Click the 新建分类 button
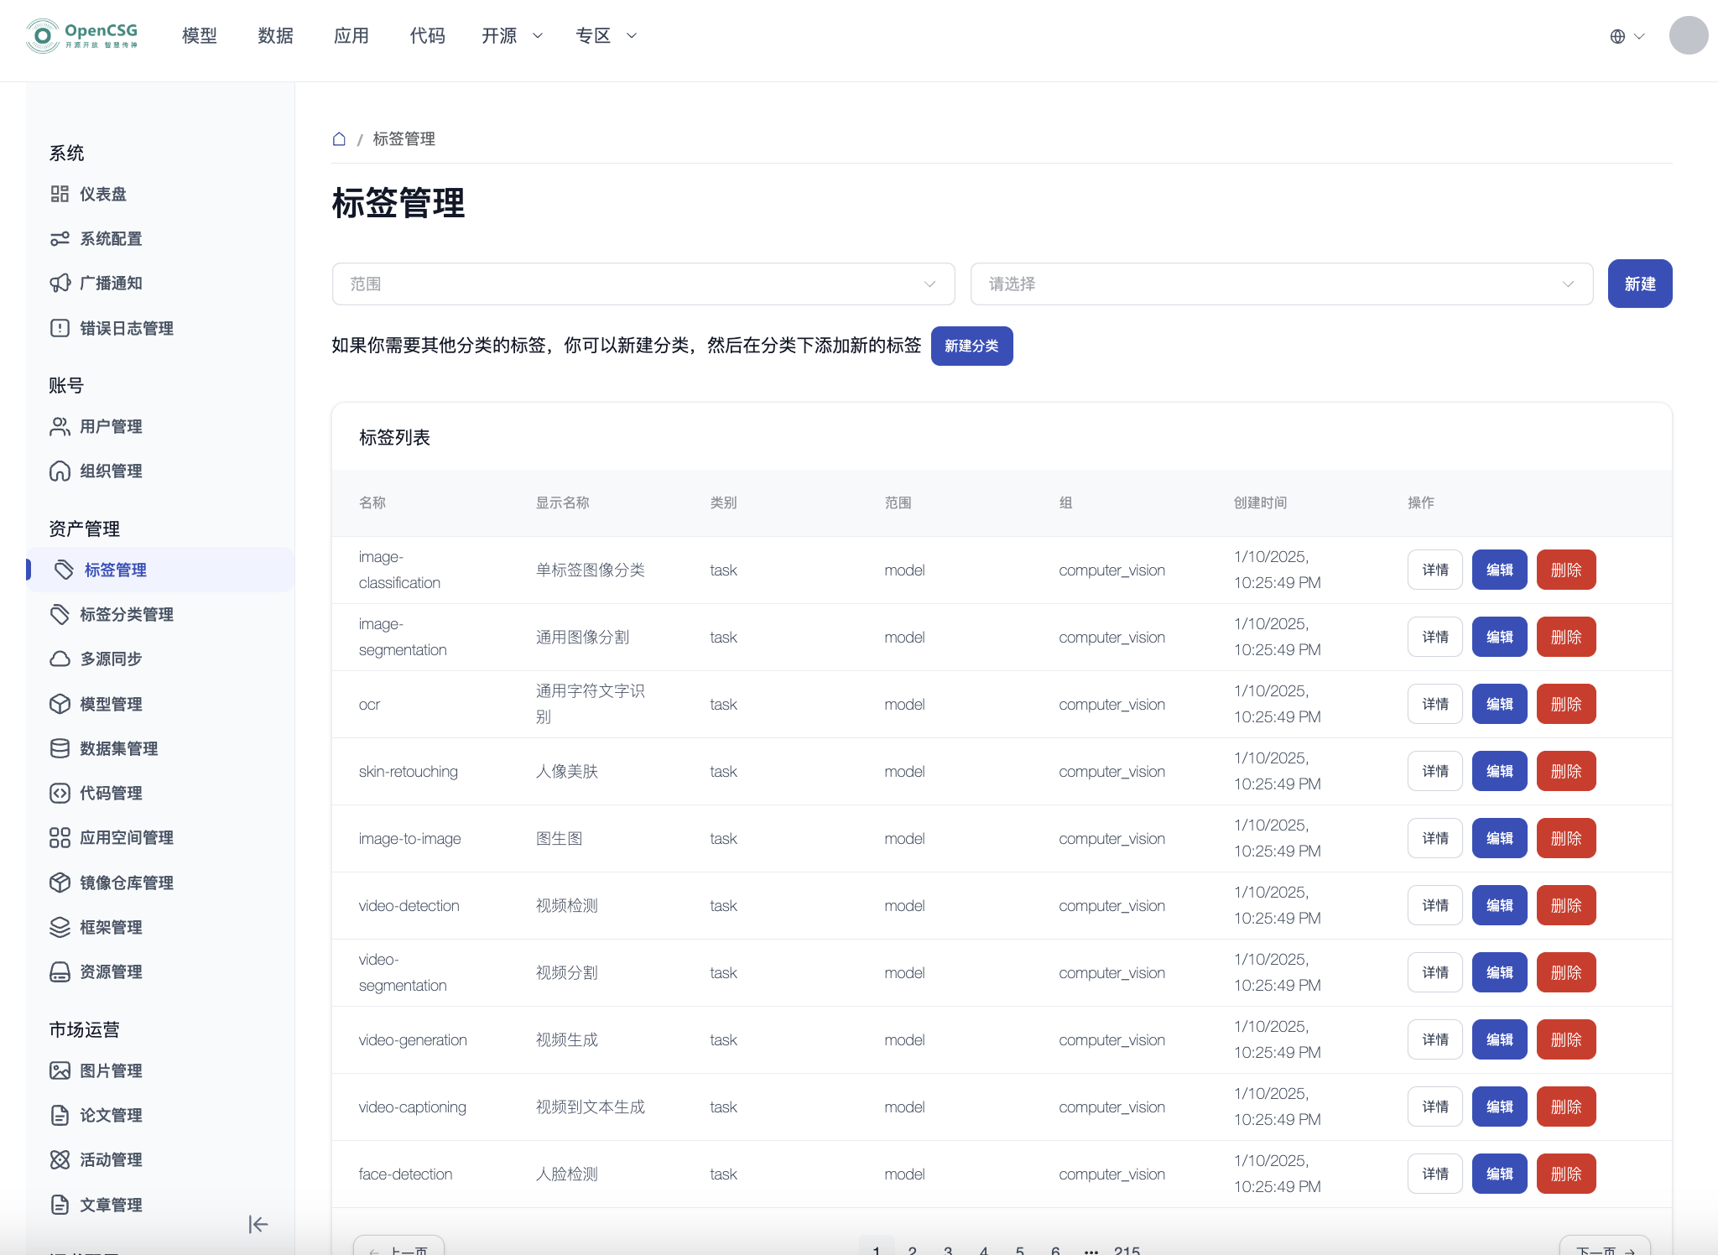Screen dimensions: 1718x1255 [x=971, y=346]
